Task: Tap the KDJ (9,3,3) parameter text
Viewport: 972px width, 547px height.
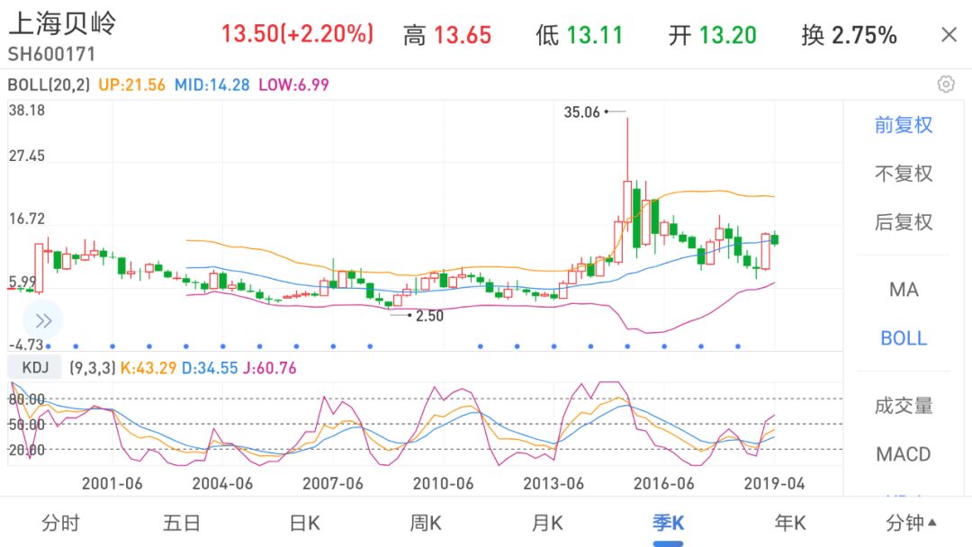Action: [x=93, y=368]
